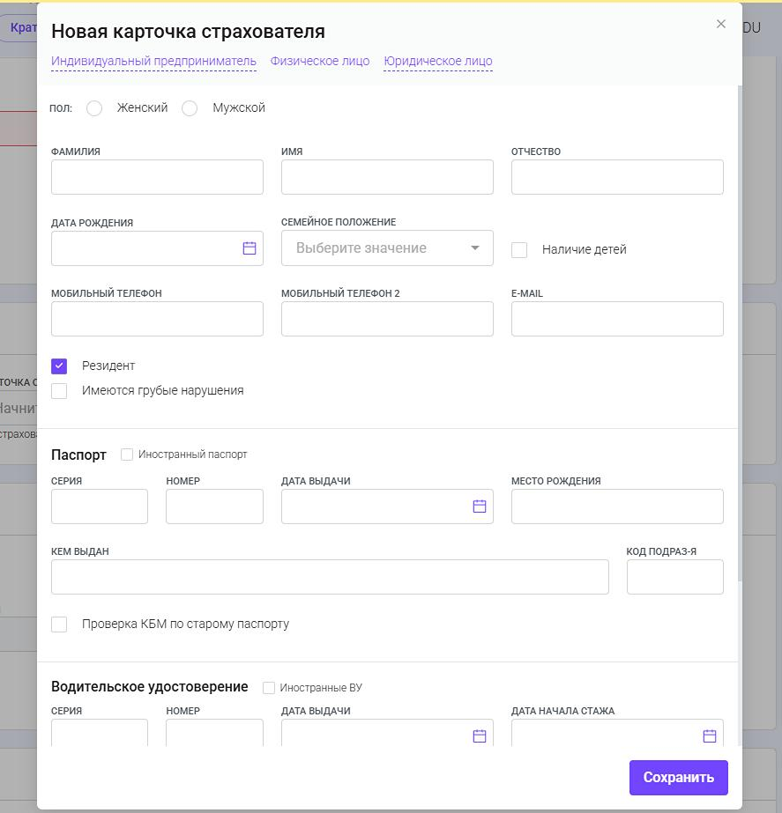
Task: Focus the E-mail input field
Action: 617,319
